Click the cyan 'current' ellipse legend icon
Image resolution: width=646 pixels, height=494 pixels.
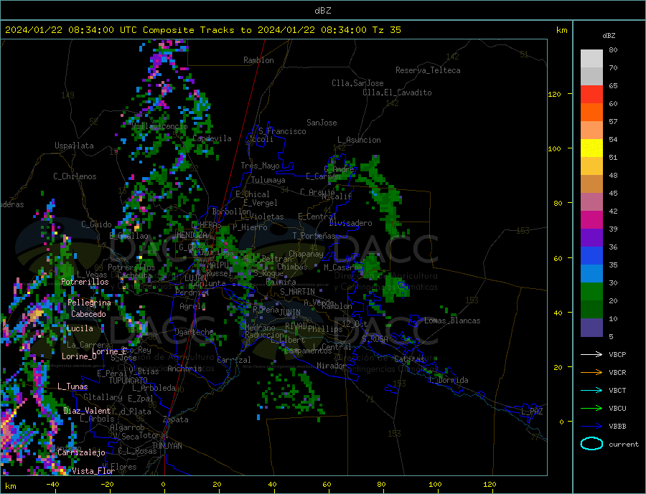pyautogui.click(x=591, y=444)
